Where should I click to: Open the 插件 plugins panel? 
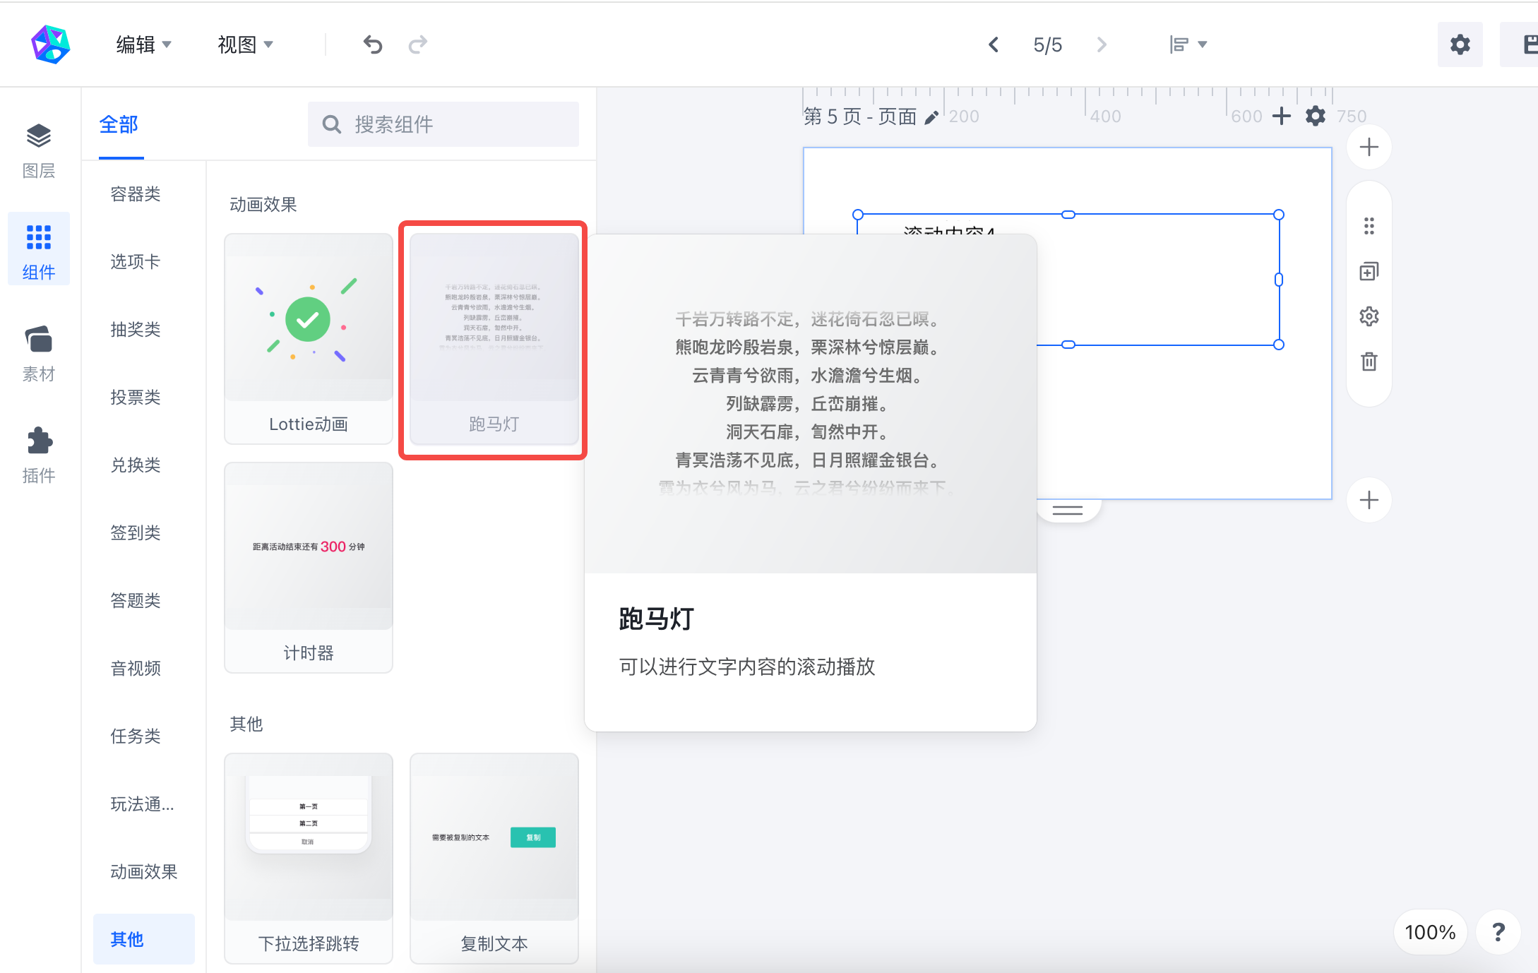coord(39,455)
